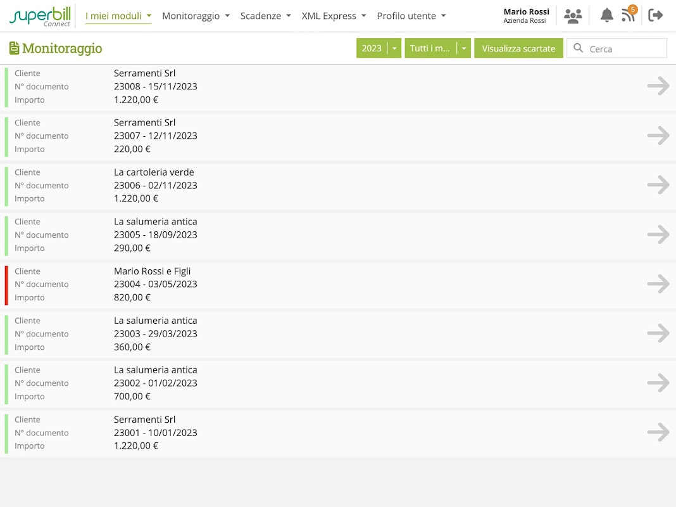Screen dimensions: 676x507
Task: Click the 290,00 € amount
Action: tap(132, 248)
